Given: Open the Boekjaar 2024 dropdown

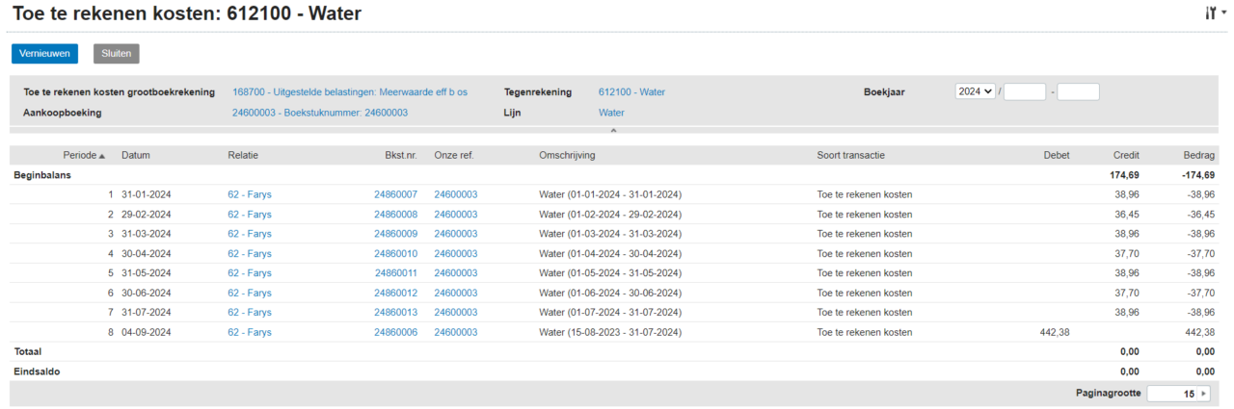Looking at the screenshot, I should (x=975, y=91).
